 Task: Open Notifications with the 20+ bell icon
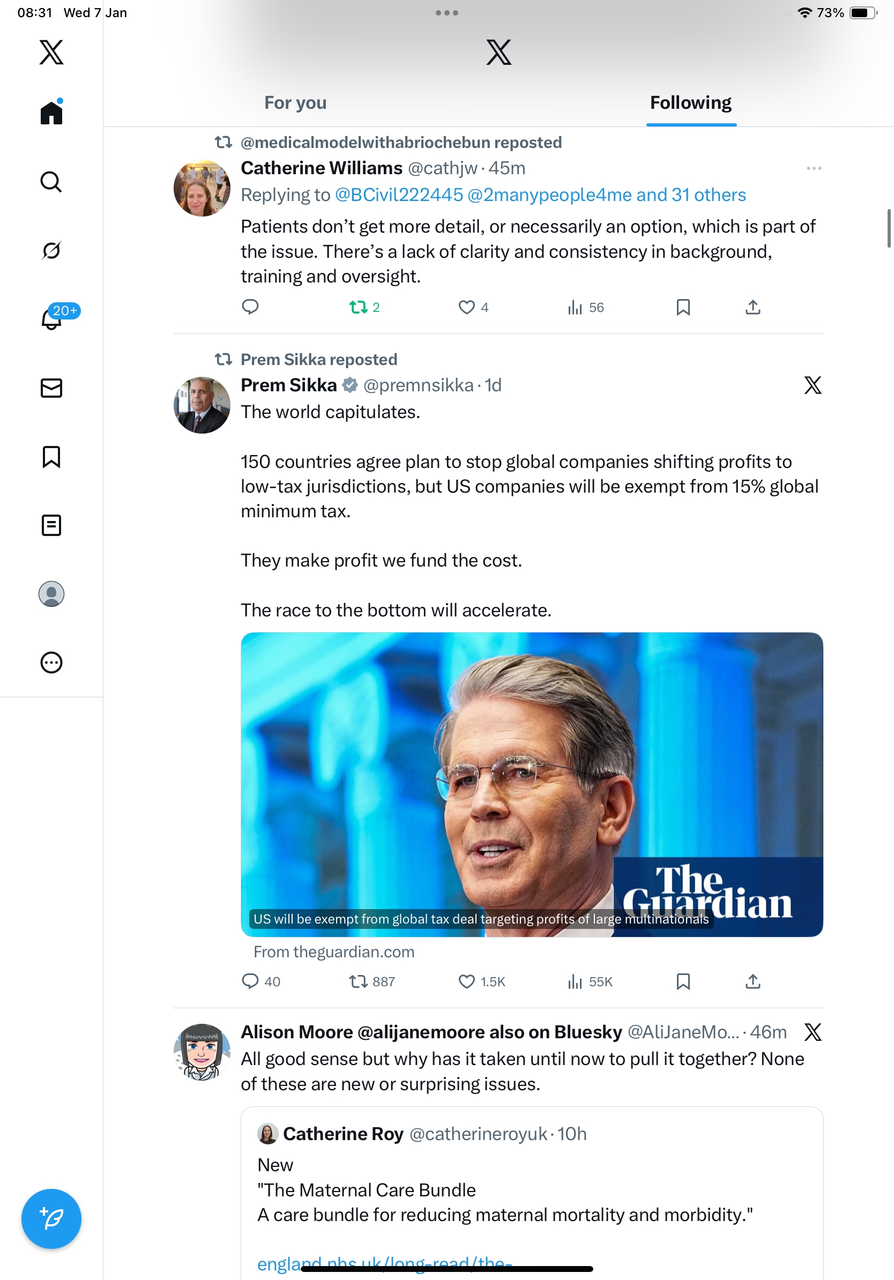click(52, 319)
